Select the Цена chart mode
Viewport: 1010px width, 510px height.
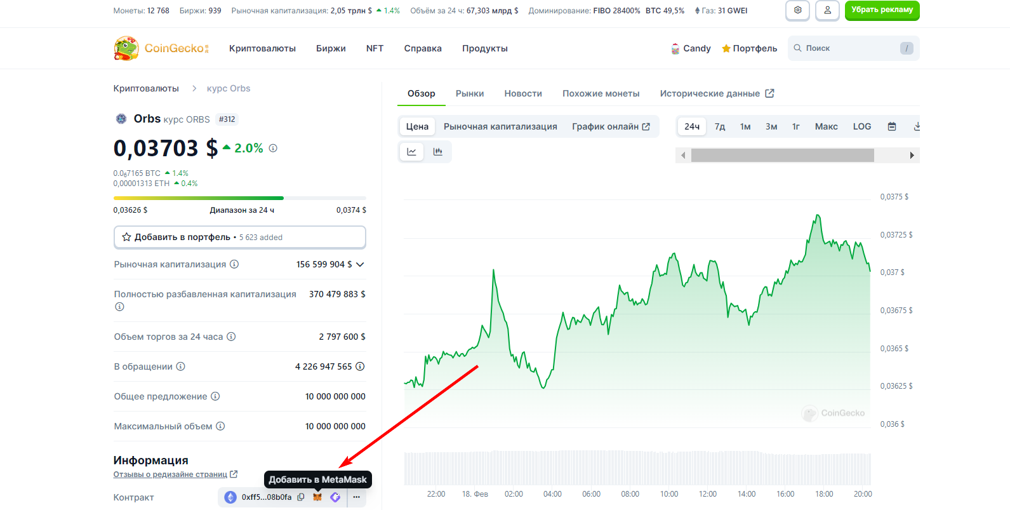[417, 126]
